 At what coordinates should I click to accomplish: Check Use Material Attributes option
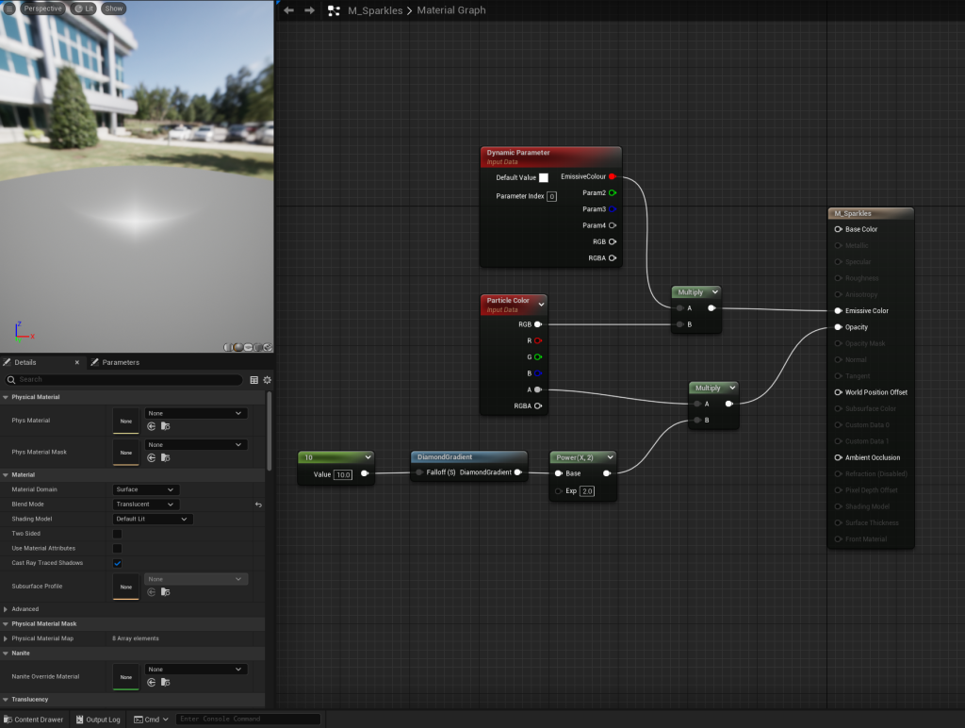pos(117,548)
